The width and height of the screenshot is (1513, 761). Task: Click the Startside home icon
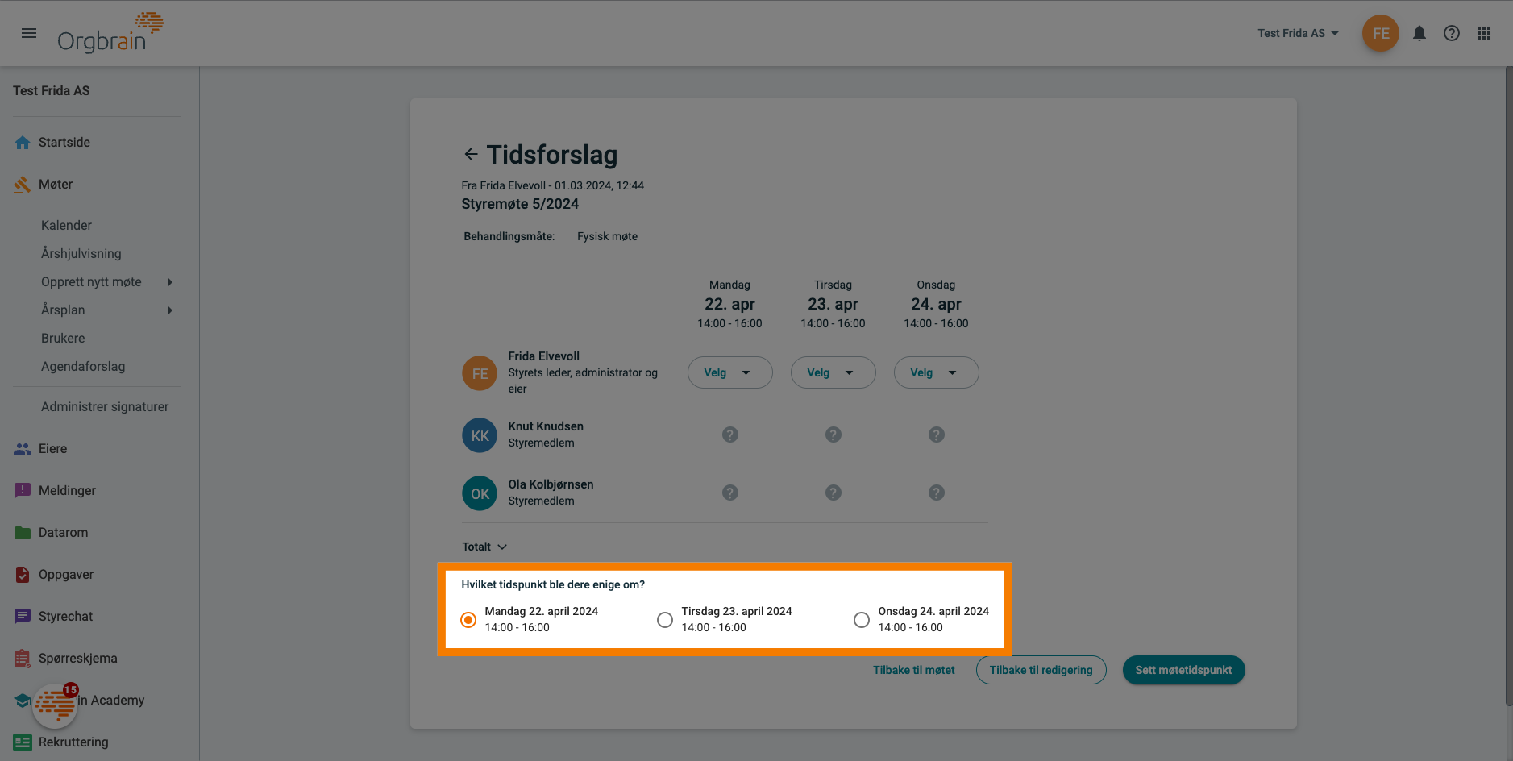[23, 142]
